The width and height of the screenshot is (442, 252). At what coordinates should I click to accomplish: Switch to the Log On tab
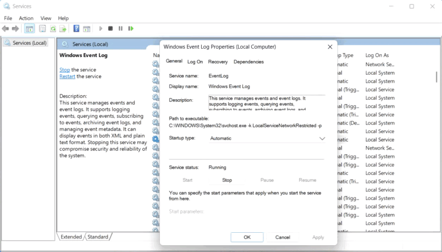195,62
